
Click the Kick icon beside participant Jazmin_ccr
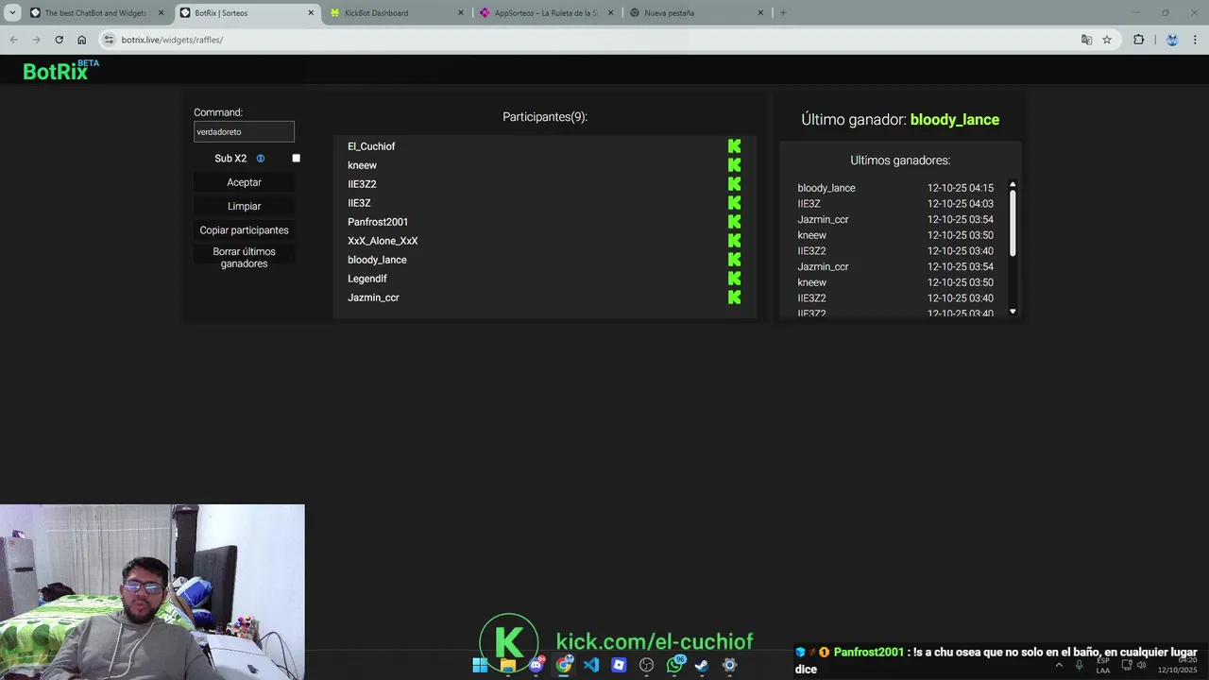coord(734,297)
